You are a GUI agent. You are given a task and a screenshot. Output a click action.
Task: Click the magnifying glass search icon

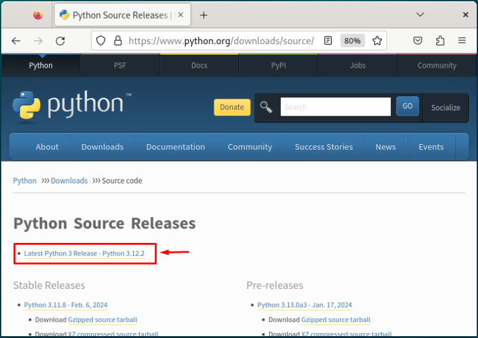click(266, 107)
